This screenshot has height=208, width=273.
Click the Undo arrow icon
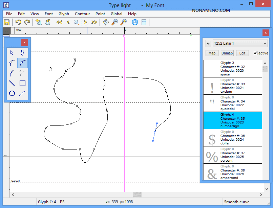18,22
